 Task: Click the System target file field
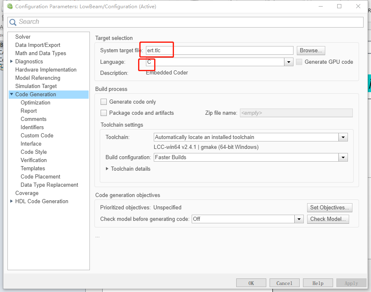[x=219, y=51]
